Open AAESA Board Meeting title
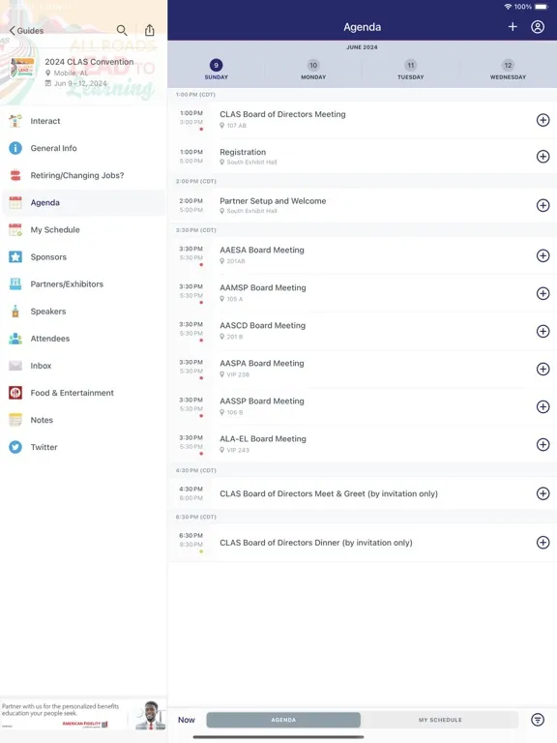This screenshot has height=743, width=557. click(x=262, y=250)
